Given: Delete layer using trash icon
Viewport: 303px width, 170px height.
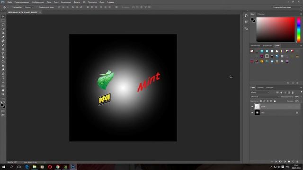Looking at the screenshot, I should (297, 161).
